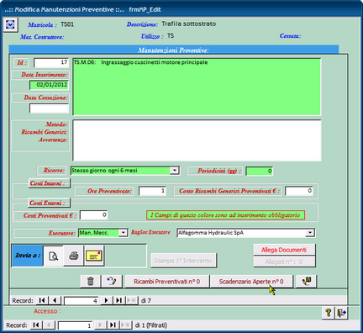Go to last record of 7
363x333 pixels.
click(119, 300)
